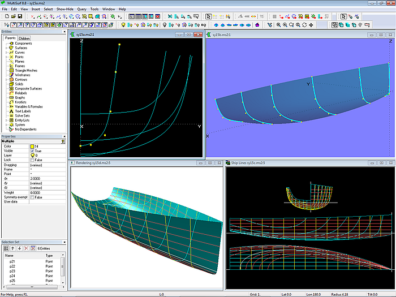Screen dimensions: 396x297
Task: Click the New file icon
Action: click(x=6, y=17)
